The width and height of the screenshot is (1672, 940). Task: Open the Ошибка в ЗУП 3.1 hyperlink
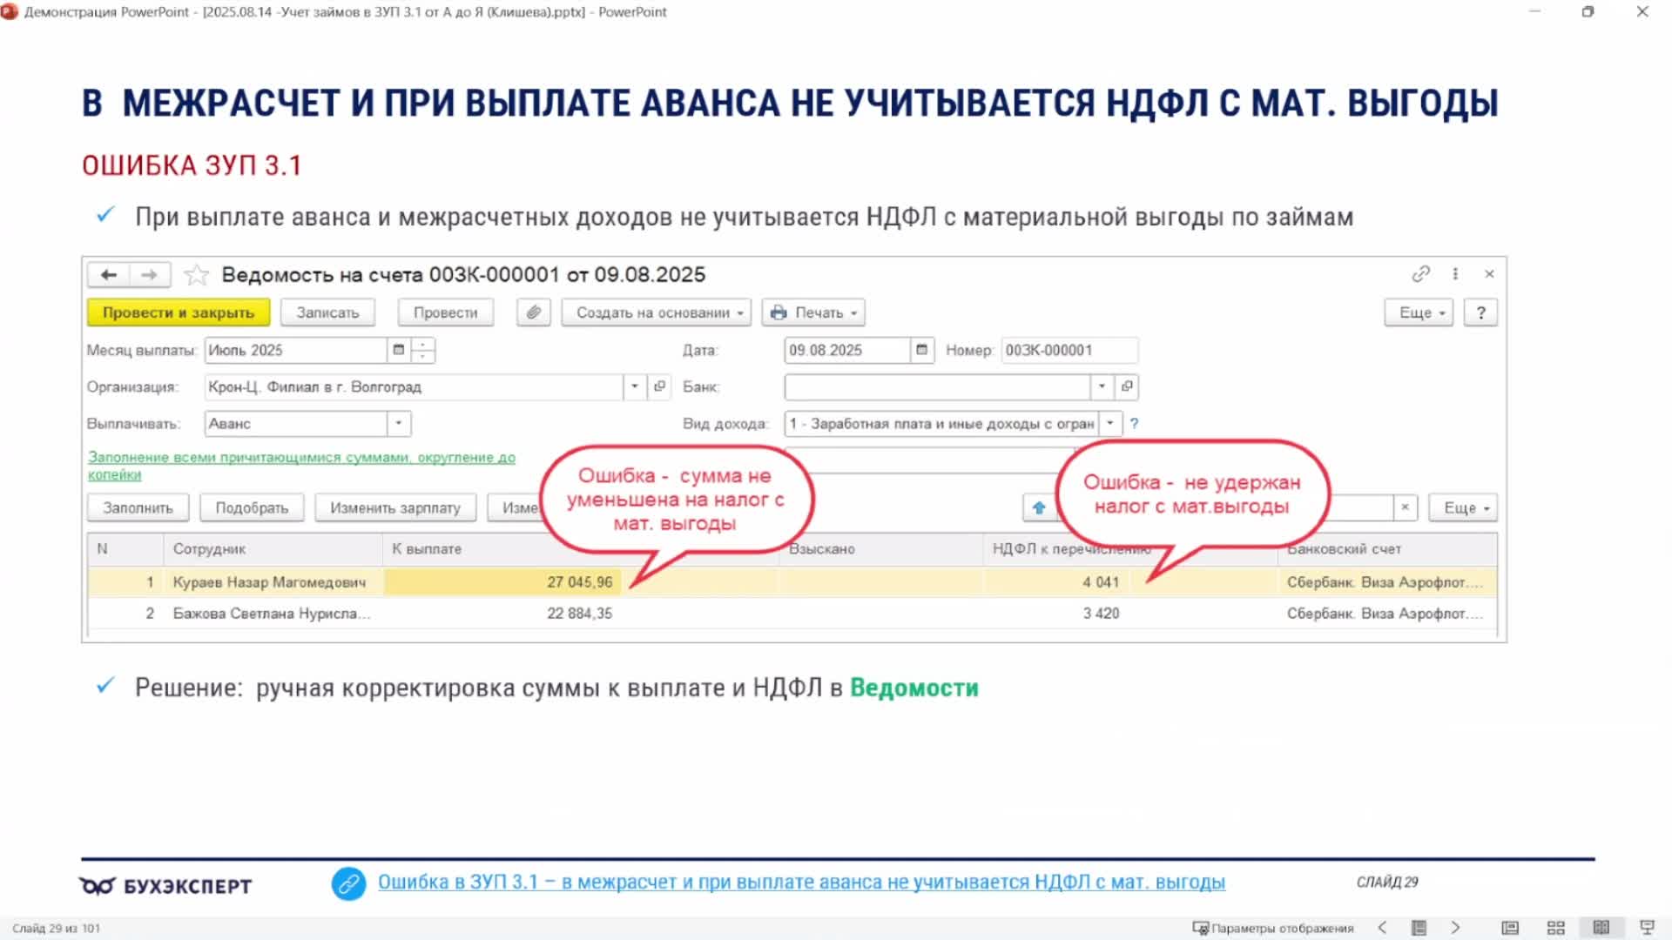tap(801, 882)
